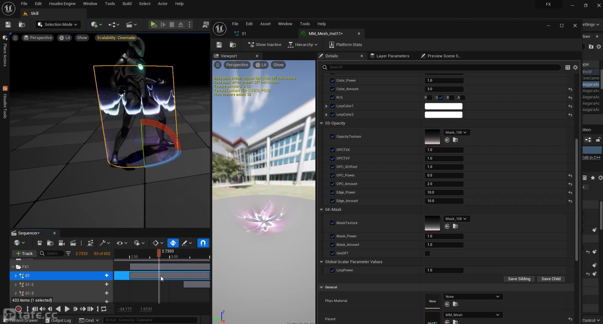Screen dimensions: 603x324
Task: Open the Asset menu in material editor
Action: (x=265, y=24)
